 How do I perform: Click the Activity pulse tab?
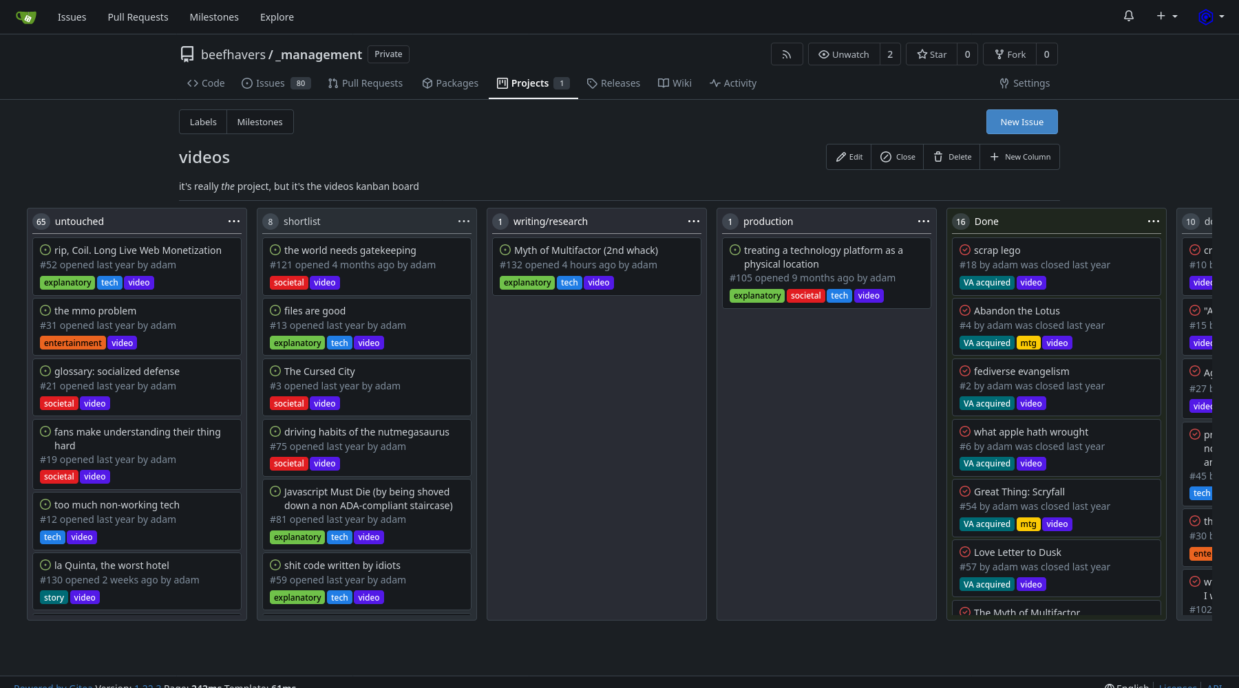point(733,83)
